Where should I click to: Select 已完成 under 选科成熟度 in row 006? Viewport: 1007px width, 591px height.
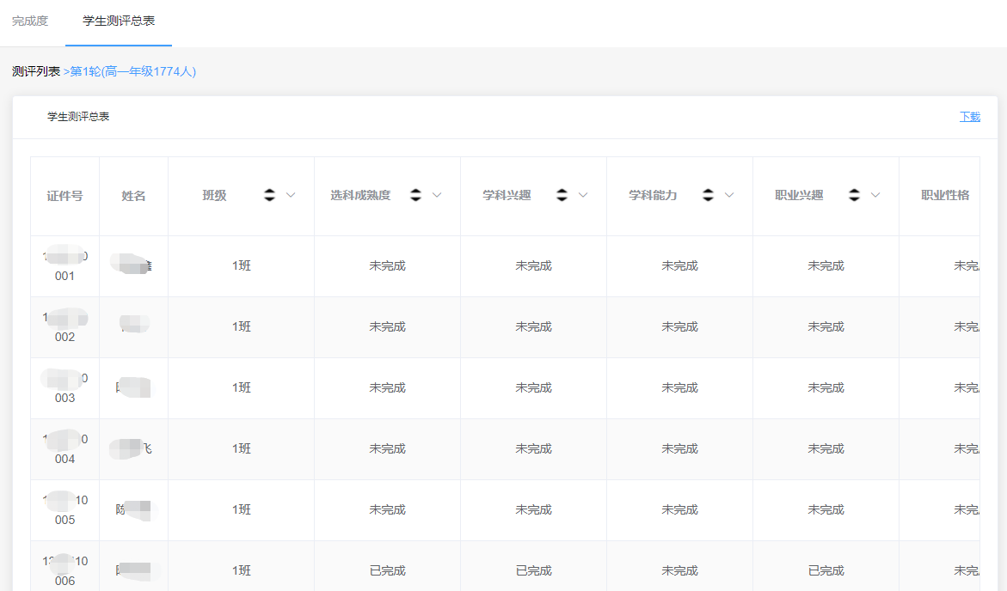pos(387,570)
